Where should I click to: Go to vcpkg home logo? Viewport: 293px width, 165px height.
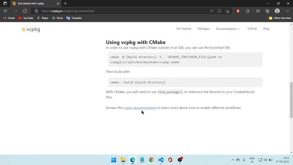click(x=31, y=29)
